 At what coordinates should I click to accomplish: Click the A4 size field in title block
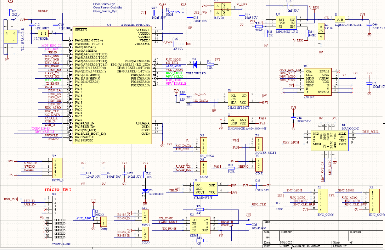click(x=268, y=237)
